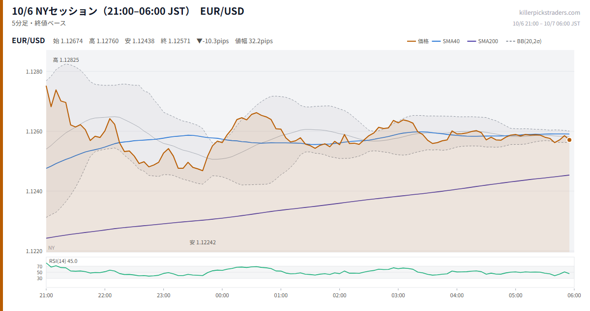Click the 03:00 time-axis tick label

398,295
